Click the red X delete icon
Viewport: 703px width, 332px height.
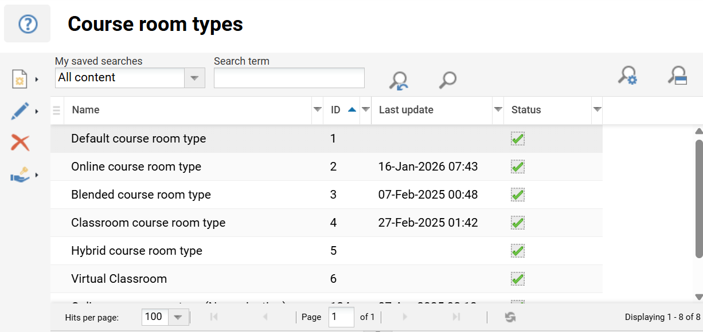20,143
